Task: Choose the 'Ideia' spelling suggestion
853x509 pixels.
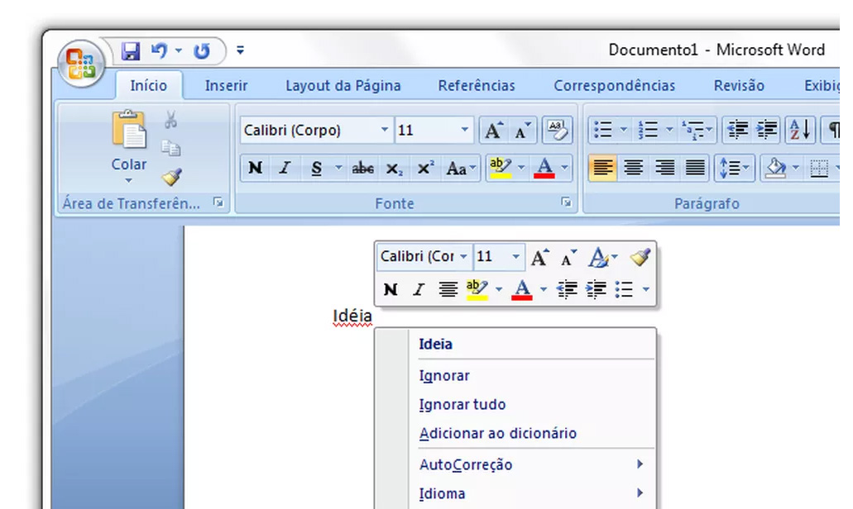Action: coord(436,345)
